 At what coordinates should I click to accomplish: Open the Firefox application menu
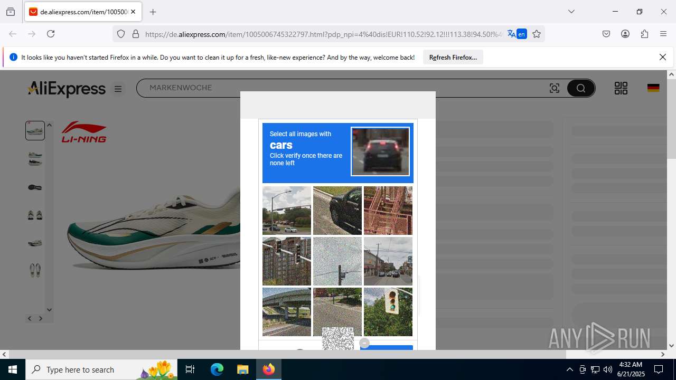(663, 34)
